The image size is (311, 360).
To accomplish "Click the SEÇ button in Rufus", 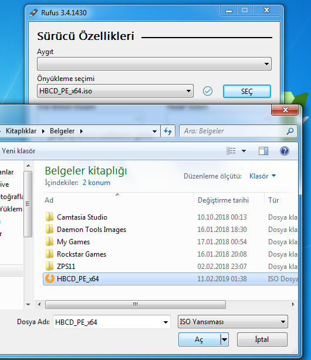I will 247,92.
